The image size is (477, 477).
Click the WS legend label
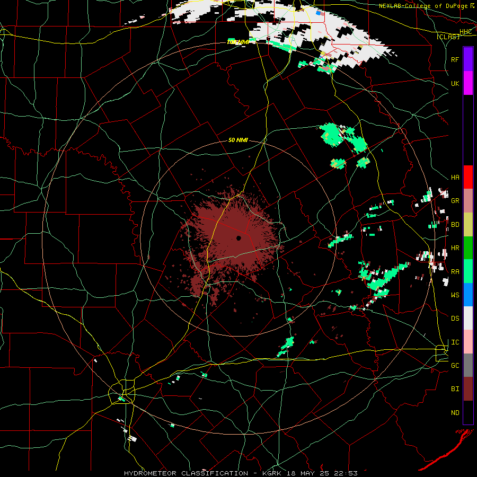click(455, 295)
